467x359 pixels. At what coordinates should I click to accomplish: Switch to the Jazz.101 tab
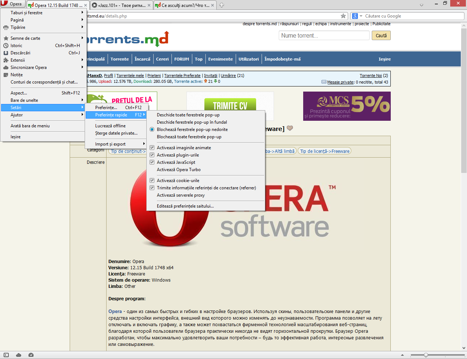tap(121, 5)
